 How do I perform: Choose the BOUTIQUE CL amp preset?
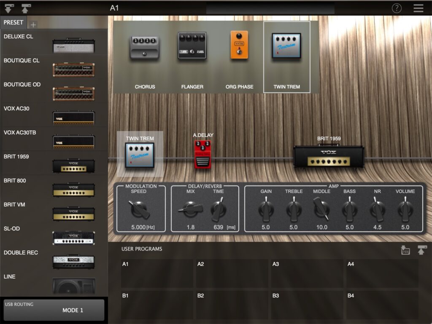click(54, 67)
